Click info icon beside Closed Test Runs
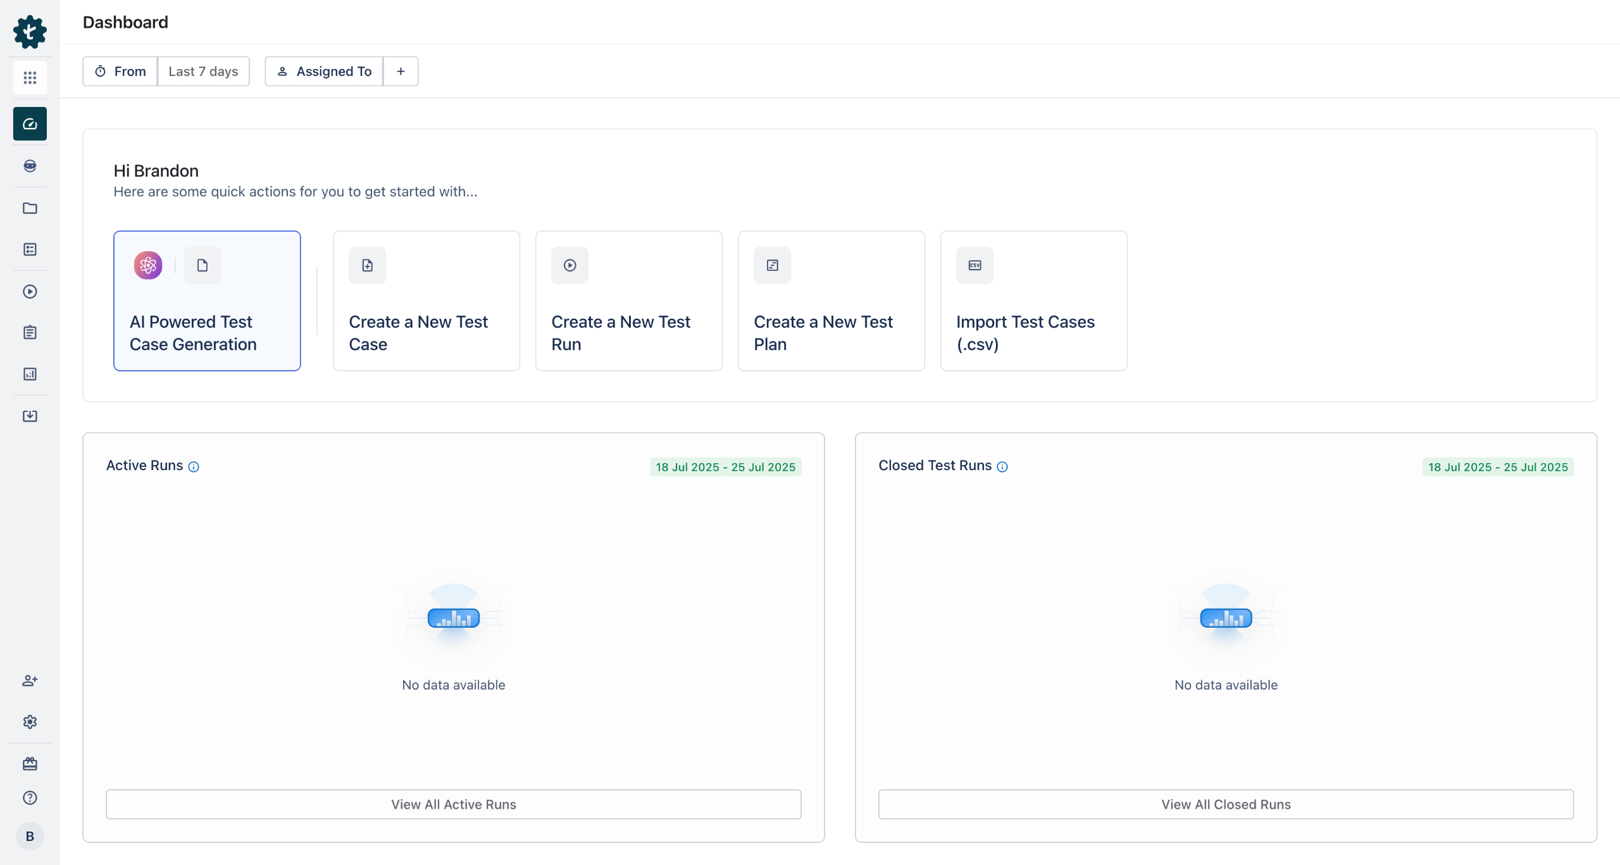 [x=1002, y=467]
